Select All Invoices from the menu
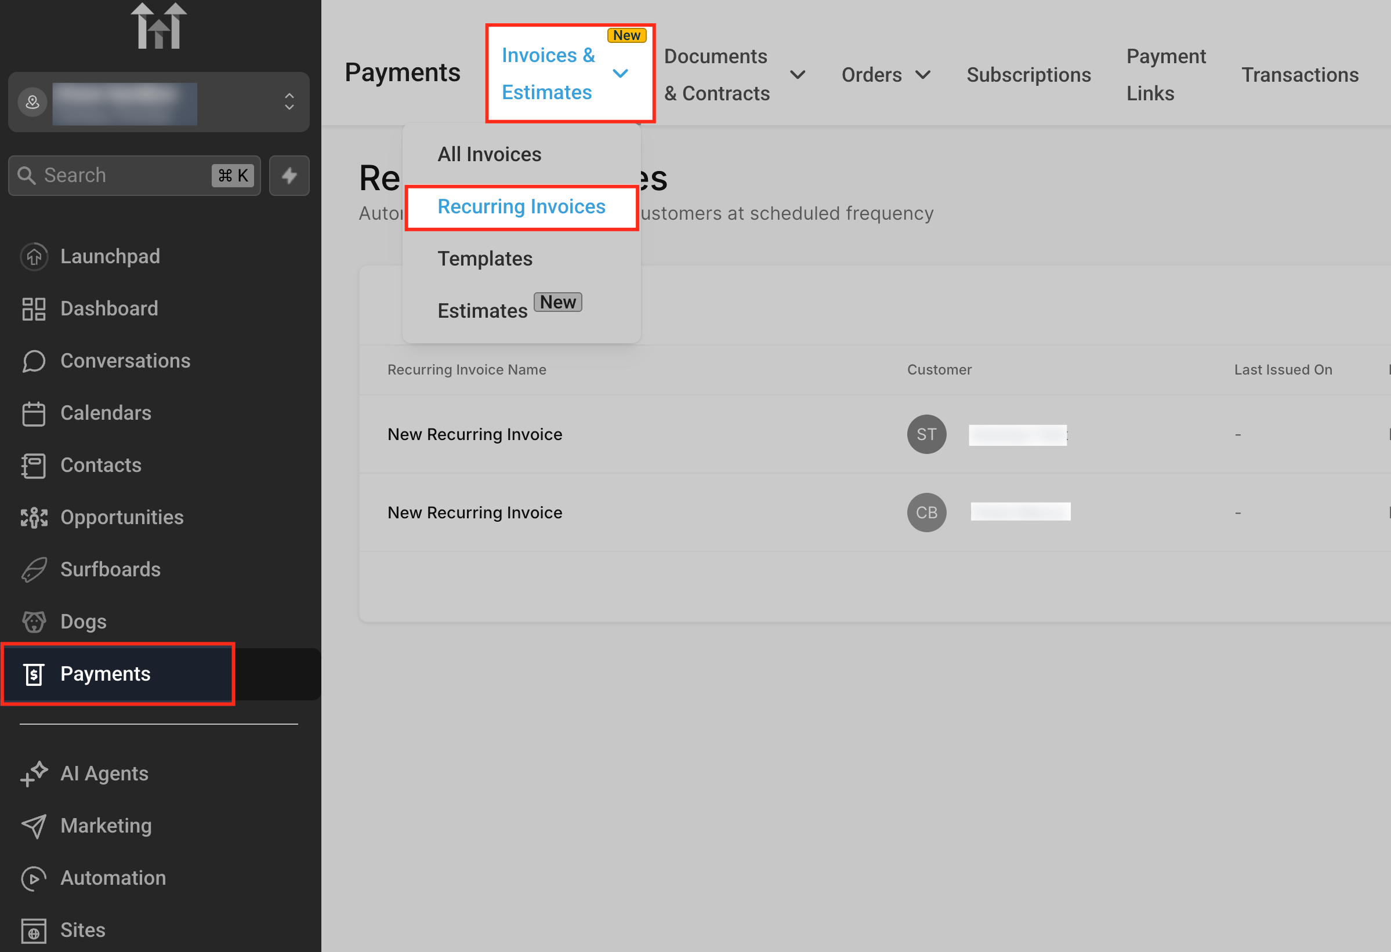The height and width of the screenshot is (952, 1391). click(x=489, y=154)
